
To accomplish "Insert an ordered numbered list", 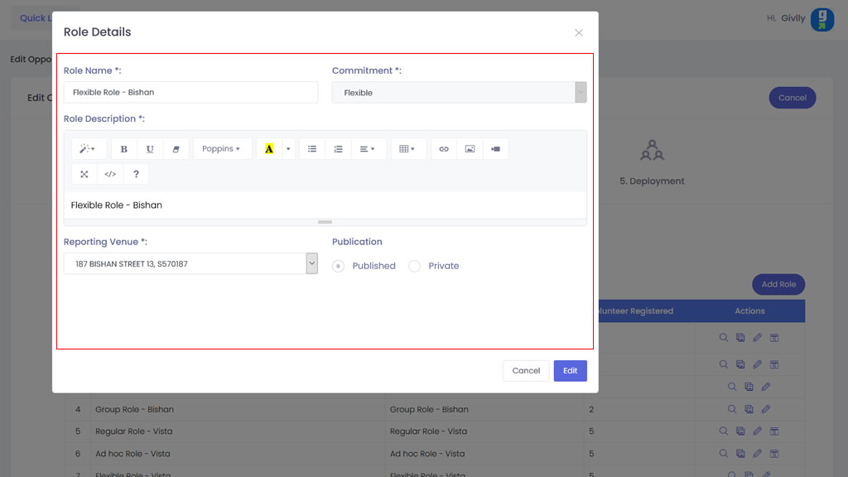I will pos(338,149).
